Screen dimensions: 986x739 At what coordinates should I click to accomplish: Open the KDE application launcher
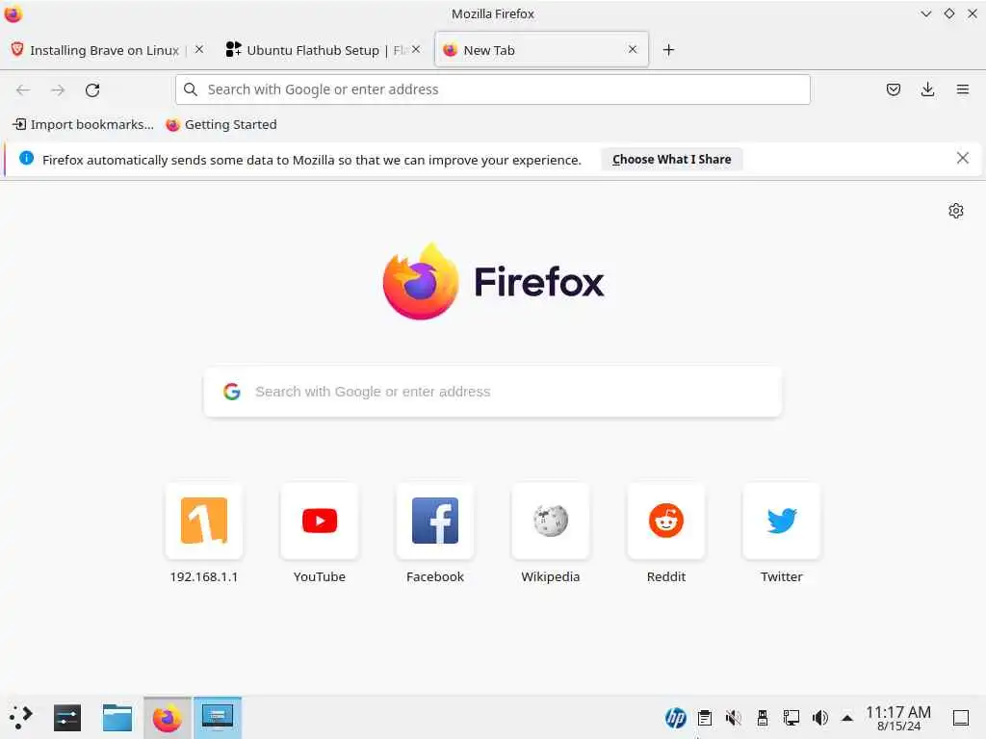coord(21,717)
